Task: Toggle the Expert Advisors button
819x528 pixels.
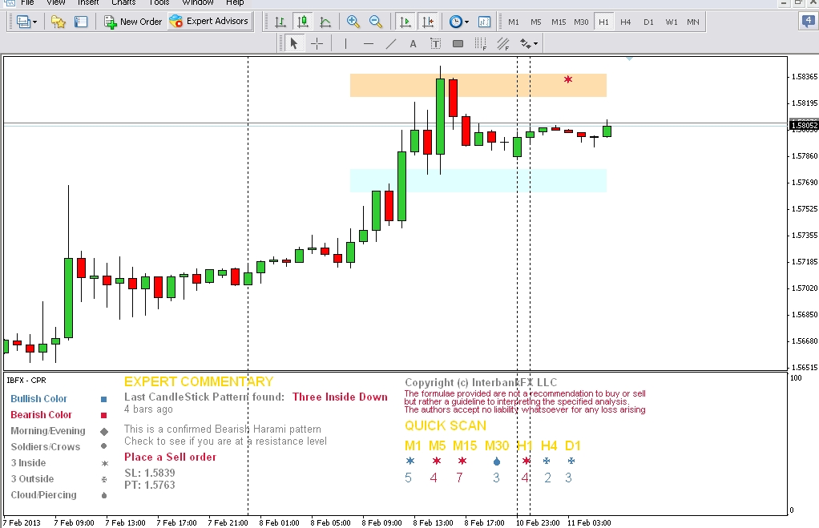Action: 210,22
